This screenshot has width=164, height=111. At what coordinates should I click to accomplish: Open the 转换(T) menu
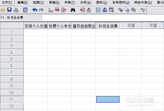pyautogui.click(x=70, y=2)
